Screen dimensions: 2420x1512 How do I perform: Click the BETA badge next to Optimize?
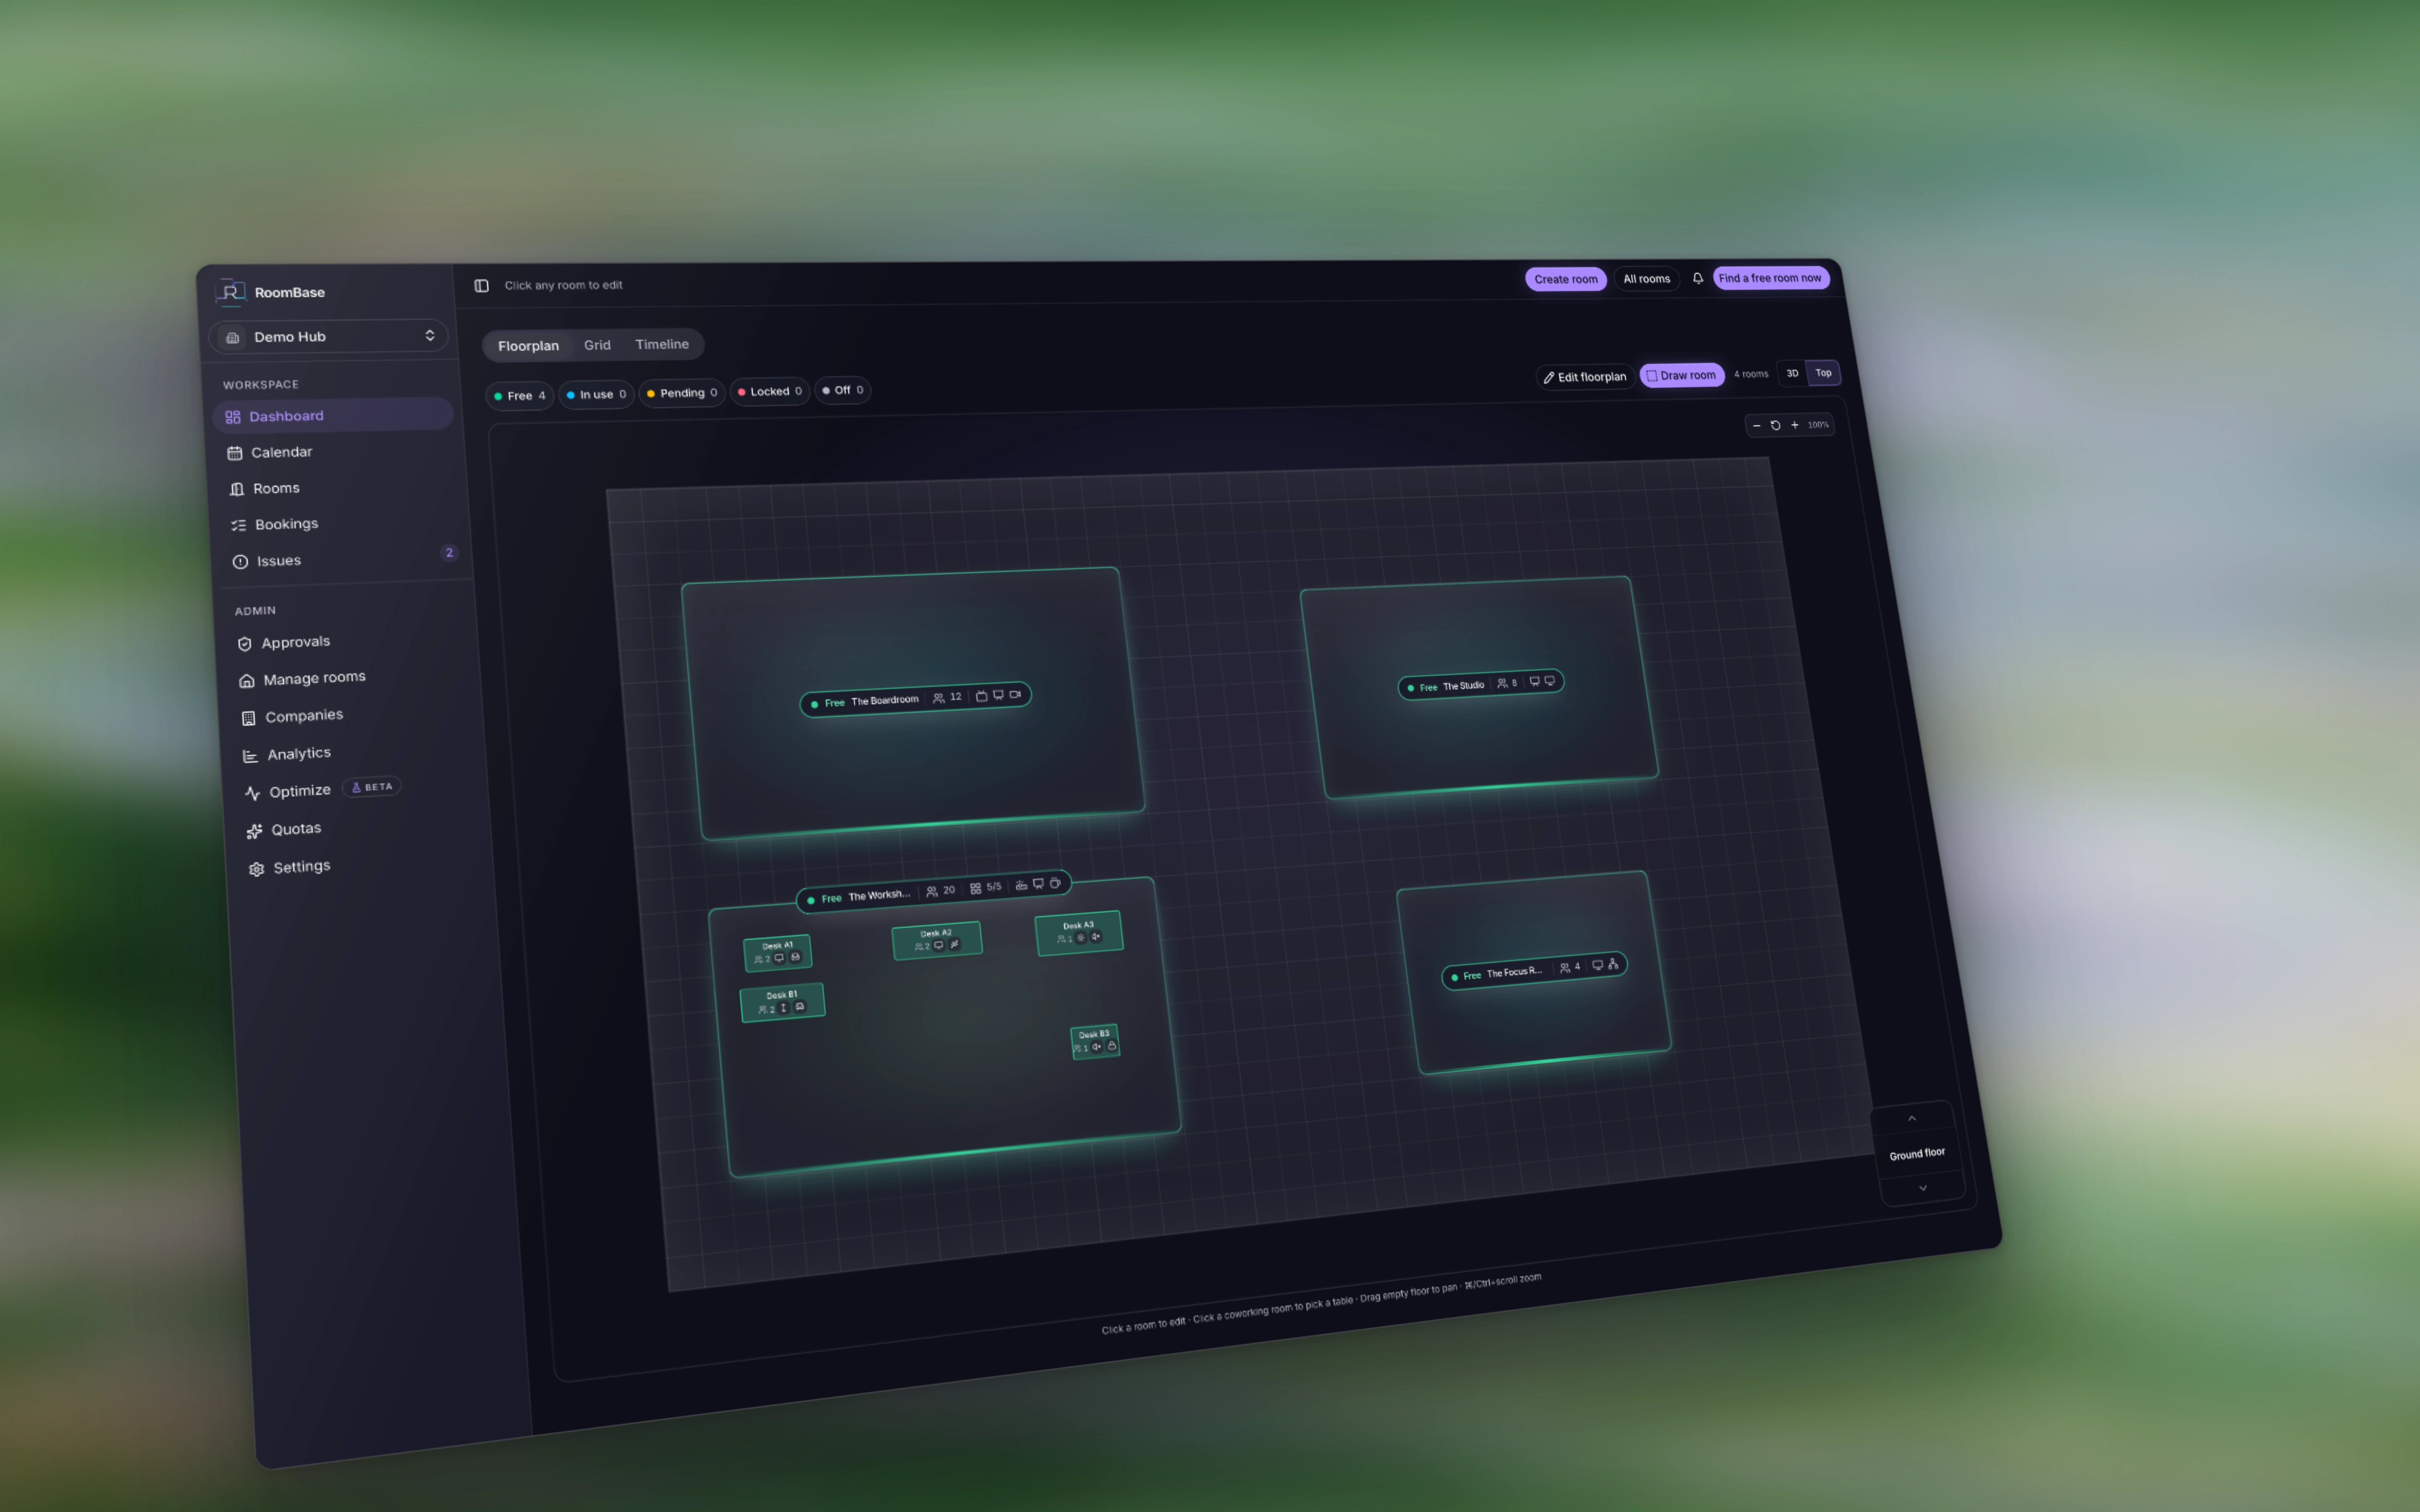[x=372, y=787]
